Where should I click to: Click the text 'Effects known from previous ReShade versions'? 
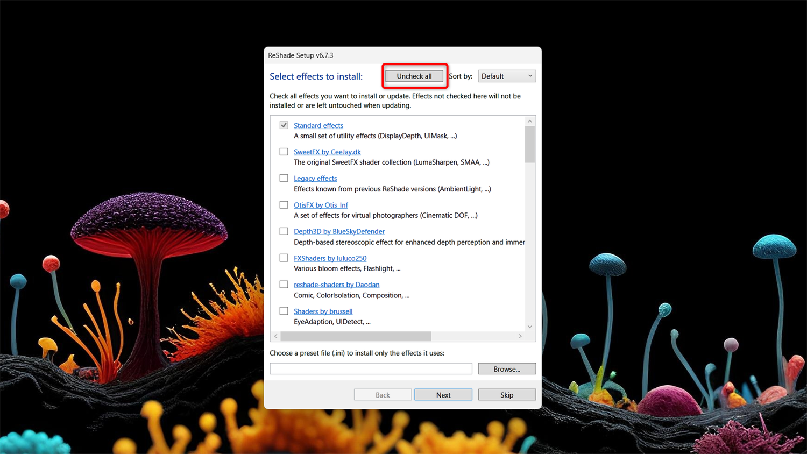(365, 189)
